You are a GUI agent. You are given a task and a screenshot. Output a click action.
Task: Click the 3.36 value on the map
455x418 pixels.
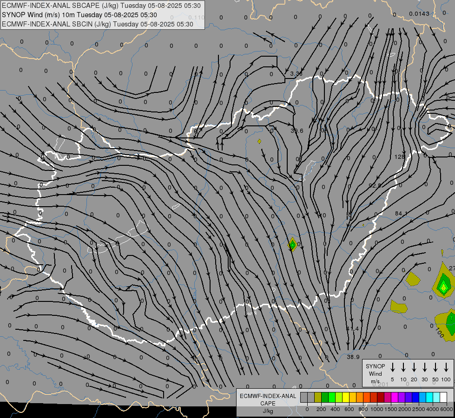(296, 74)
